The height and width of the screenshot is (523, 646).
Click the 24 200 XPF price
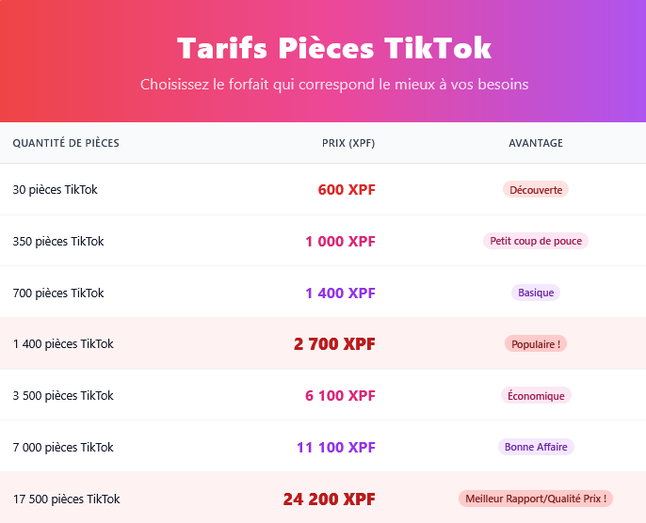click(x=330, y=499)
